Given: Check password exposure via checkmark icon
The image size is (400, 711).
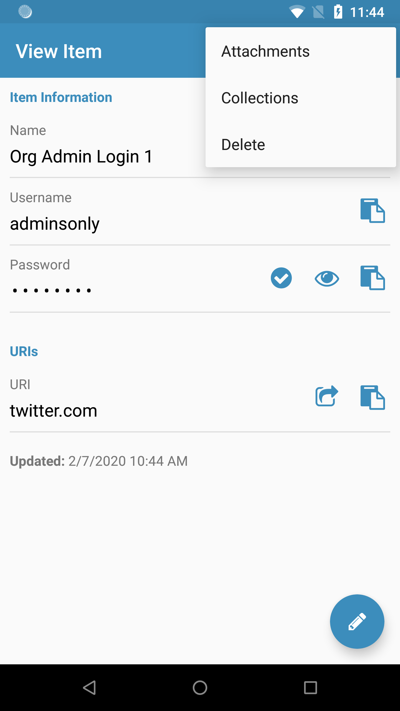Looking at the screenshot, I should (281, 278).
